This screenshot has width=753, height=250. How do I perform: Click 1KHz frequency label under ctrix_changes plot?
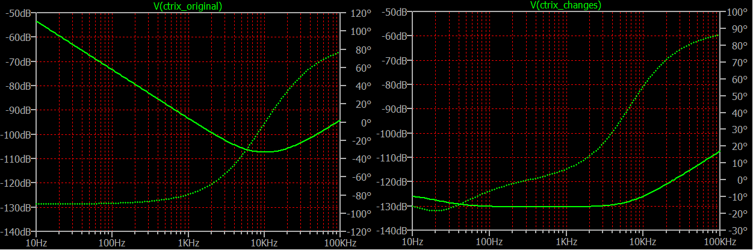click(566, 242)
